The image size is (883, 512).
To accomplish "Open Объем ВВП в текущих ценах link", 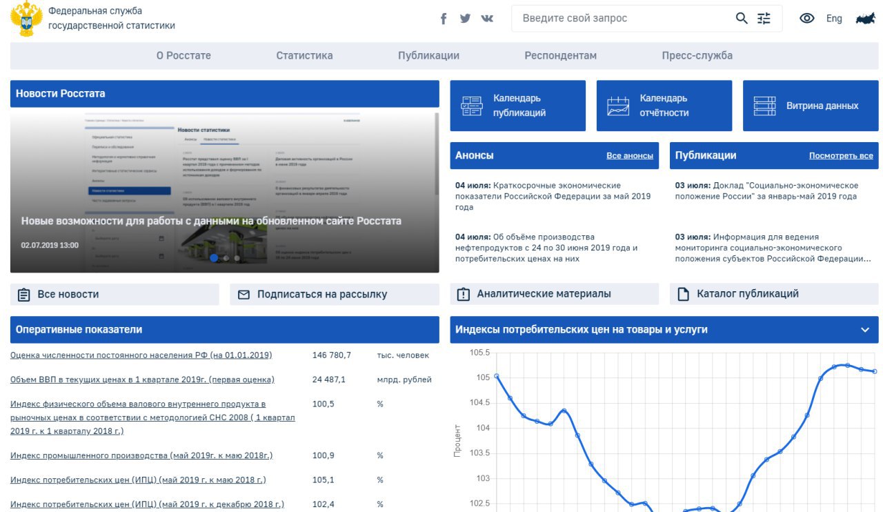I will pyautogui.click(x=142, y=380).
